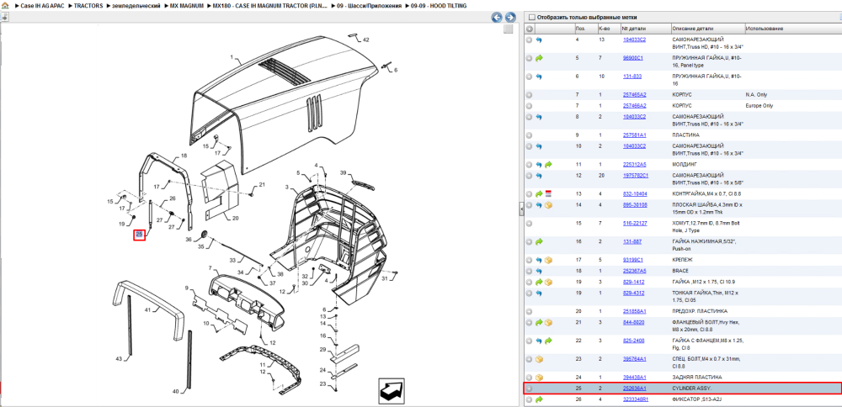Screen dimensions: 842x407
Task: Add position 6 row using plus circle
Action: tap(529, 77)
